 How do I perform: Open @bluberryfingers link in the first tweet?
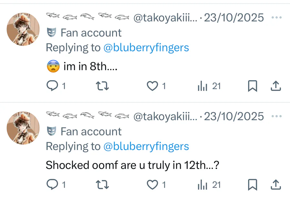146,48
